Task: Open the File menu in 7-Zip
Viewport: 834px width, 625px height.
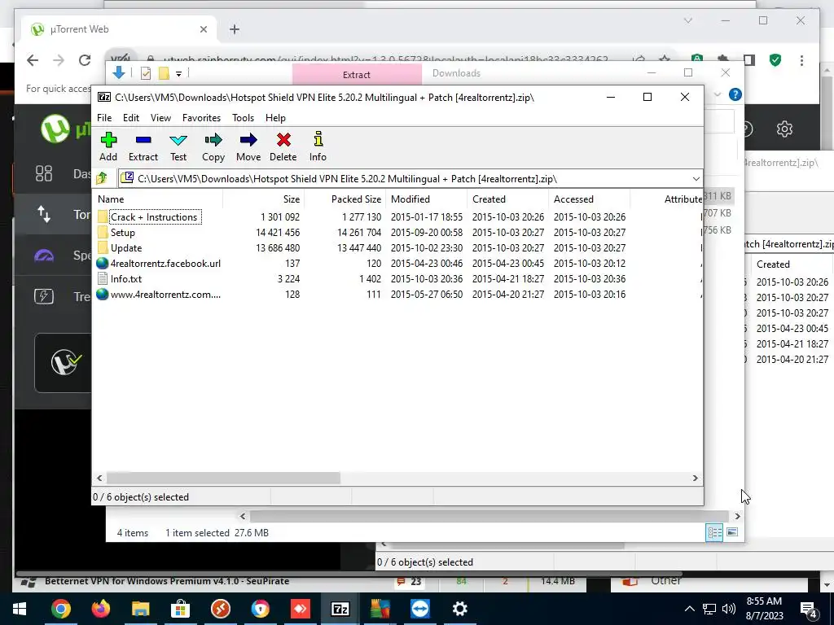Action: (104, 118)
